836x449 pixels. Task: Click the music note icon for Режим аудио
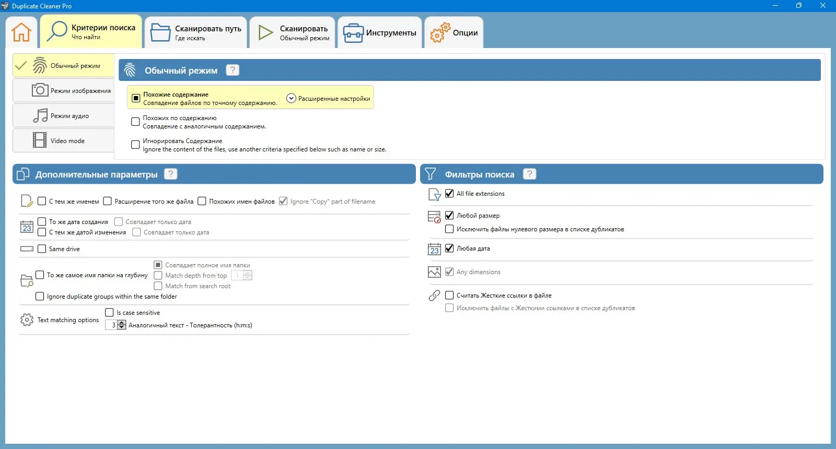pos(40,115)
